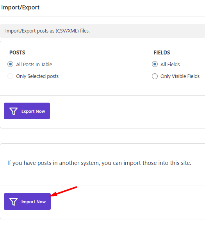This screenshot has height=226, width=205.
Task: Click the 'posts in another system' description text
Action: point(99,163)
